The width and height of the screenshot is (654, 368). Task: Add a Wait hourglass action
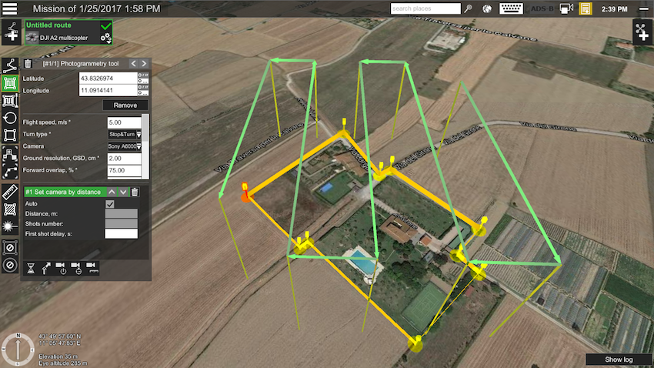point(31,268)
